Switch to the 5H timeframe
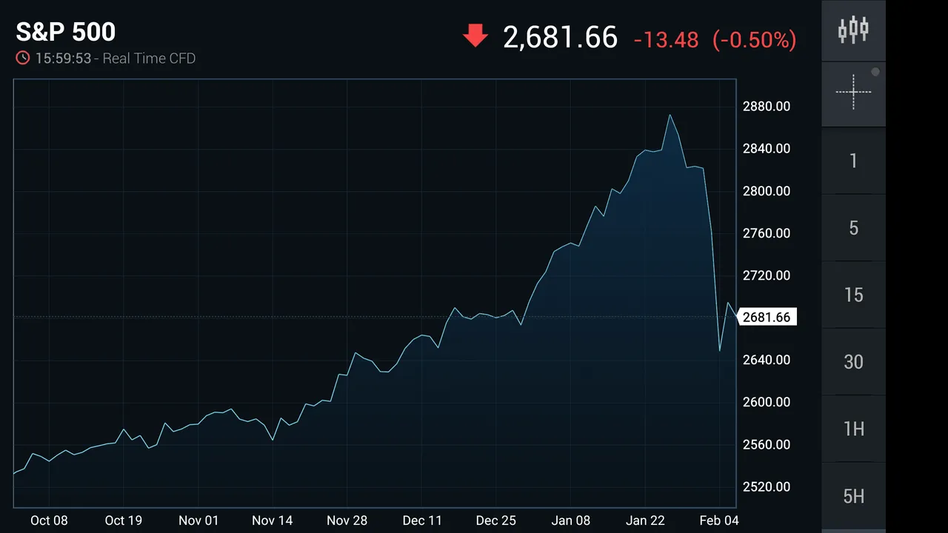This screenshot has height=533, width=948. pyautogui.click(x=853, y=496)
